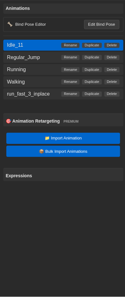This screenshot has width=125, height=297.
Task: Click the Bind Pose Editor label
Action: (x=31, y=24)
